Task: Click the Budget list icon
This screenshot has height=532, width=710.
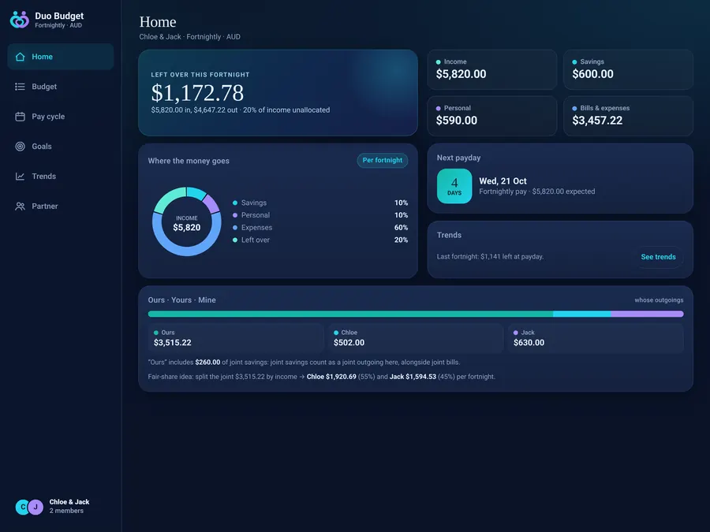Action: 20,87
